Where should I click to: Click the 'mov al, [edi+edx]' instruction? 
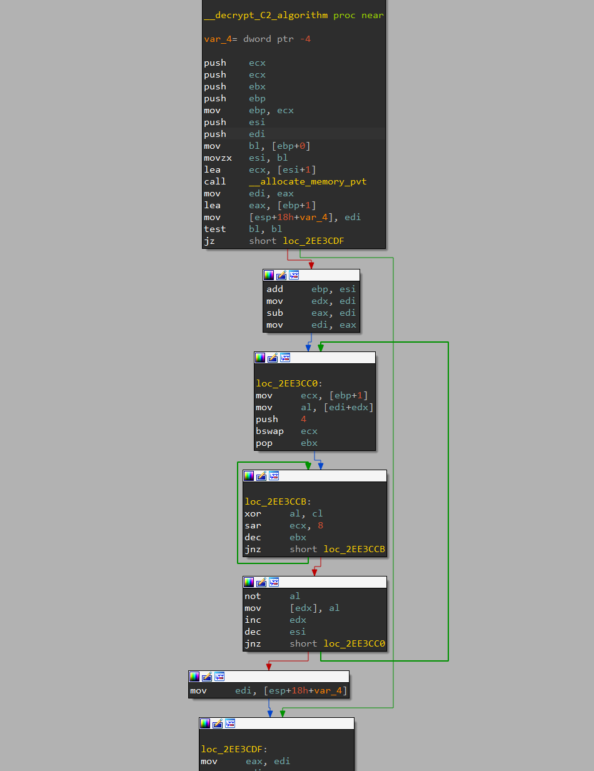point(315,407)
